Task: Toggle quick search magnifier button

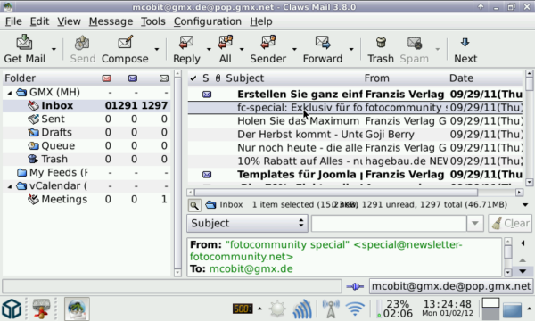Action: [x=194, y=205]
